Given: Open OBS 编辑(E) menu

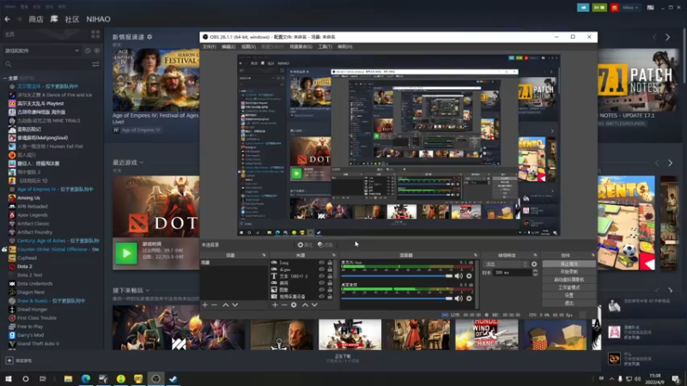Looking at the screenshot, I should [x=228, y=47].
